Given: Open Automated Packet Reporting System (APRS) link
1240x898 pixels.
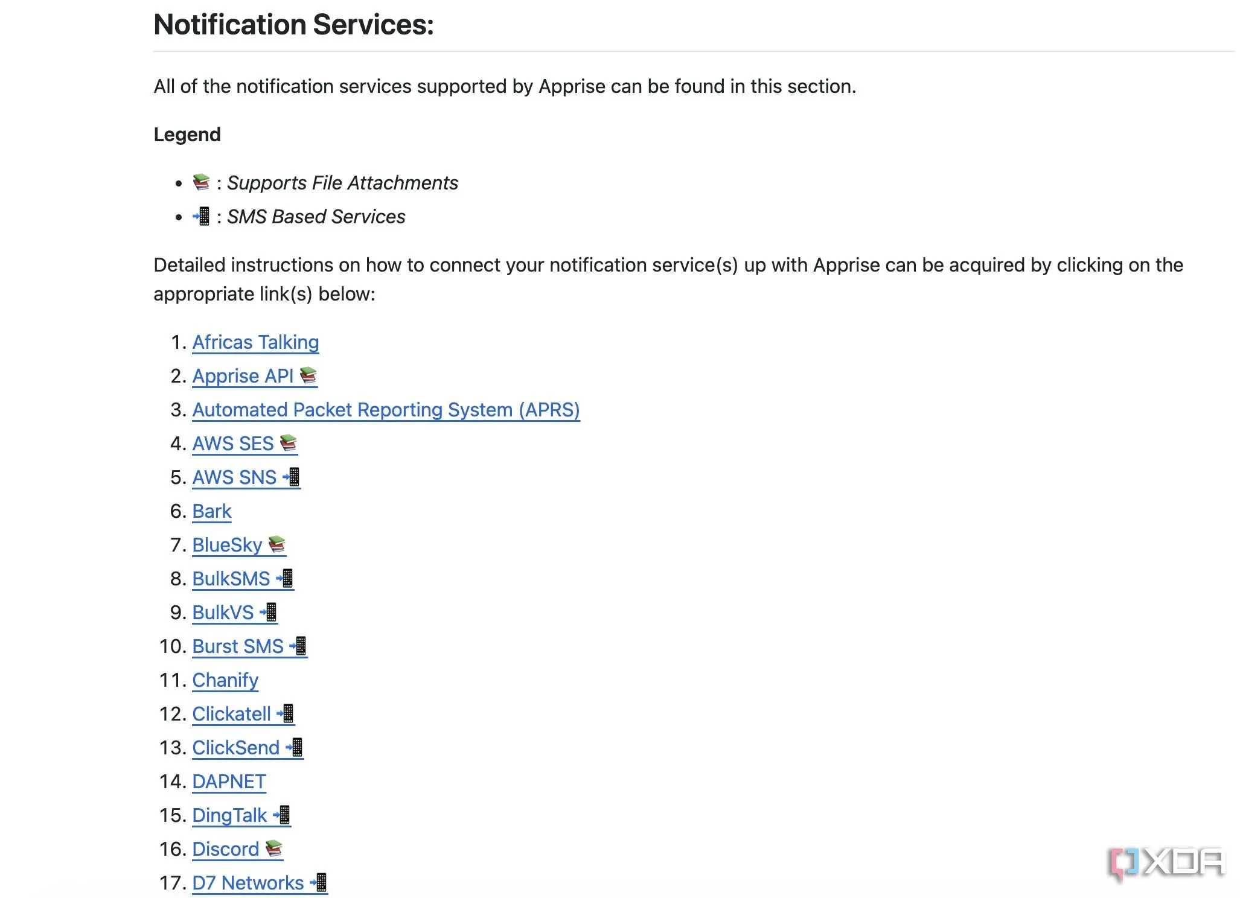Looking at the screenshot, I should pyautogui.click(x=386, y=410).
